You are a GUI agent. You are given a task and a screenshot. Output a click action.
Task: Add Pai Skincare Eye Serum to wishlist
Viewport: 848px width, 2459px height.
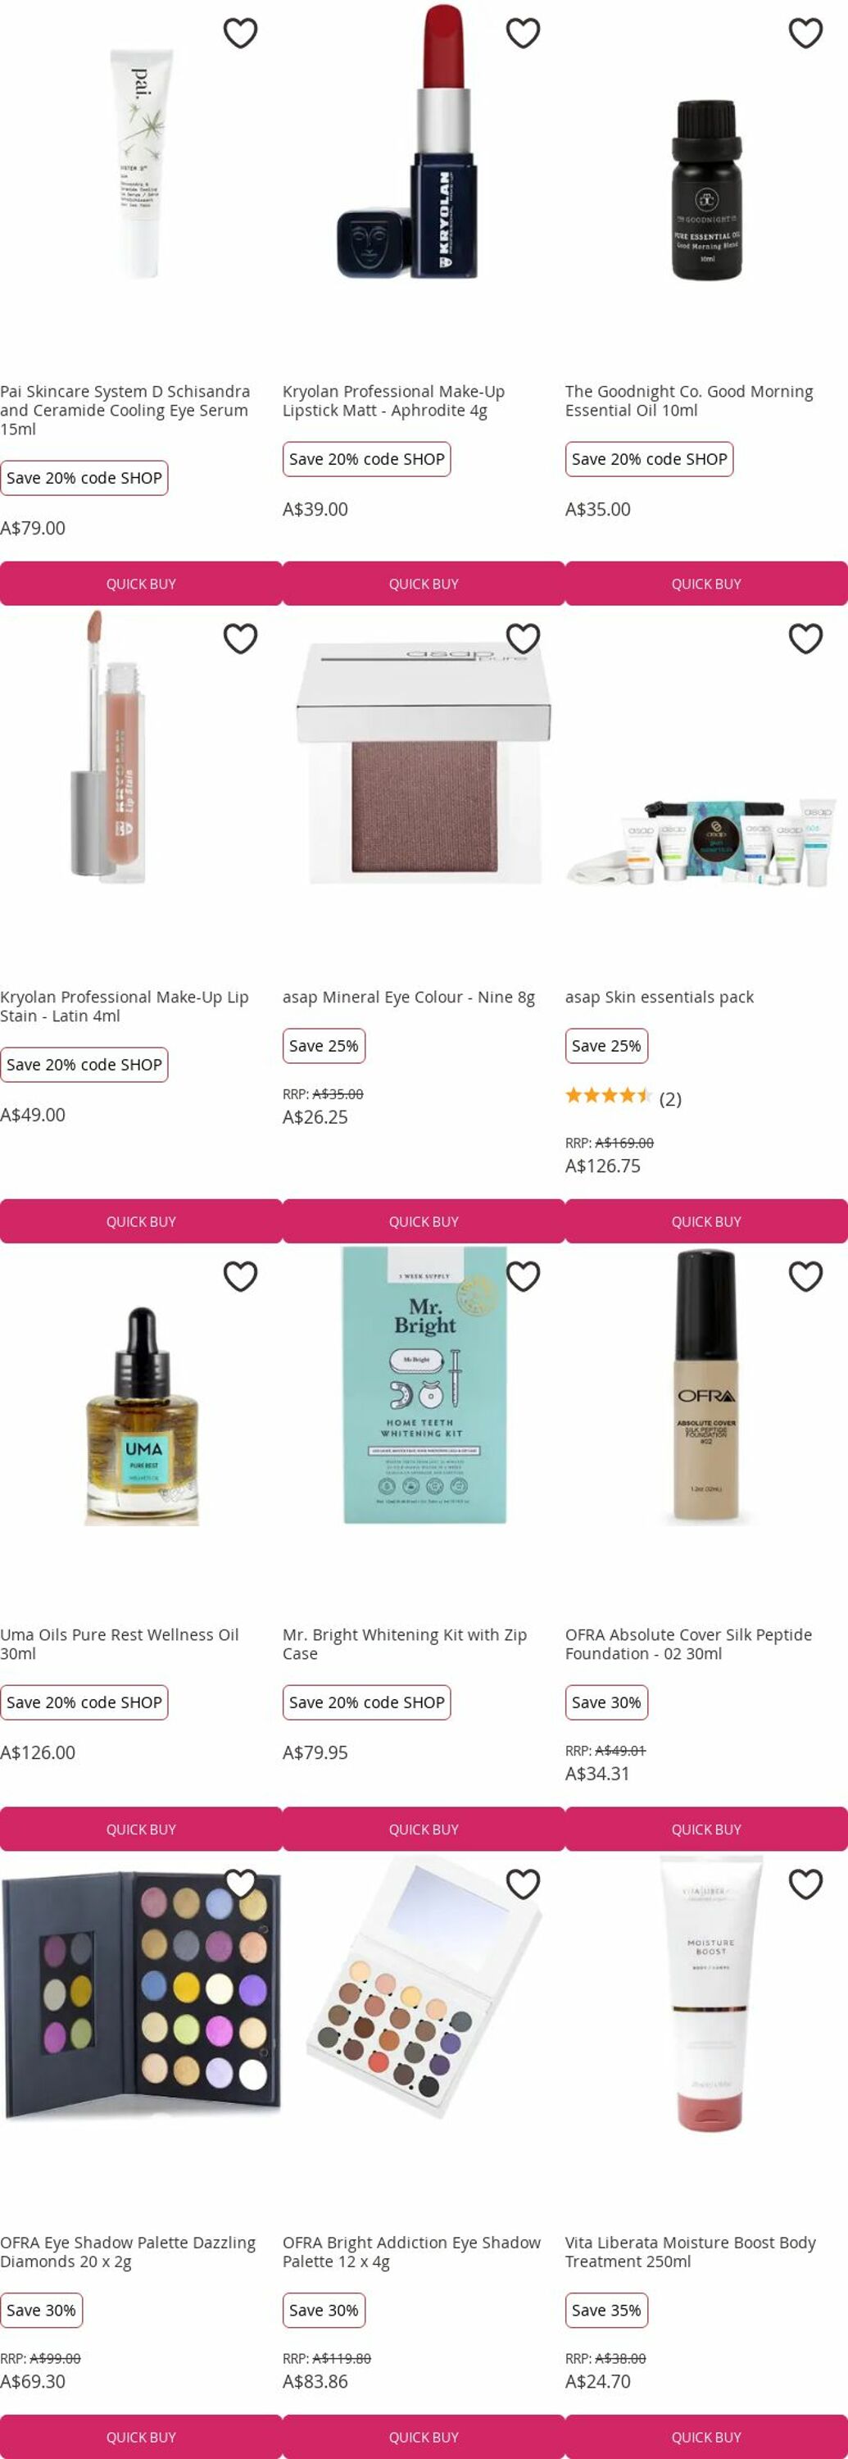[x=240, y=34]
